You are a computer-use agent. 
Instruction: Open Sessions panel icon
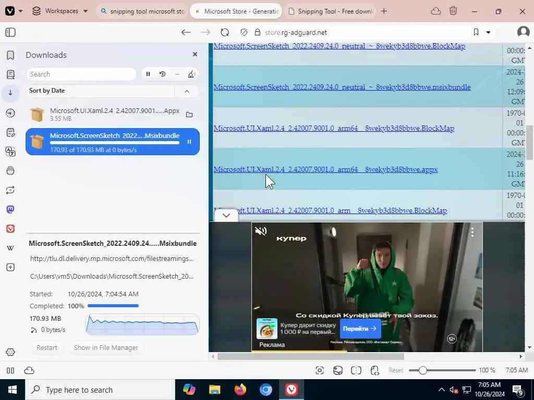pos(10,190)
